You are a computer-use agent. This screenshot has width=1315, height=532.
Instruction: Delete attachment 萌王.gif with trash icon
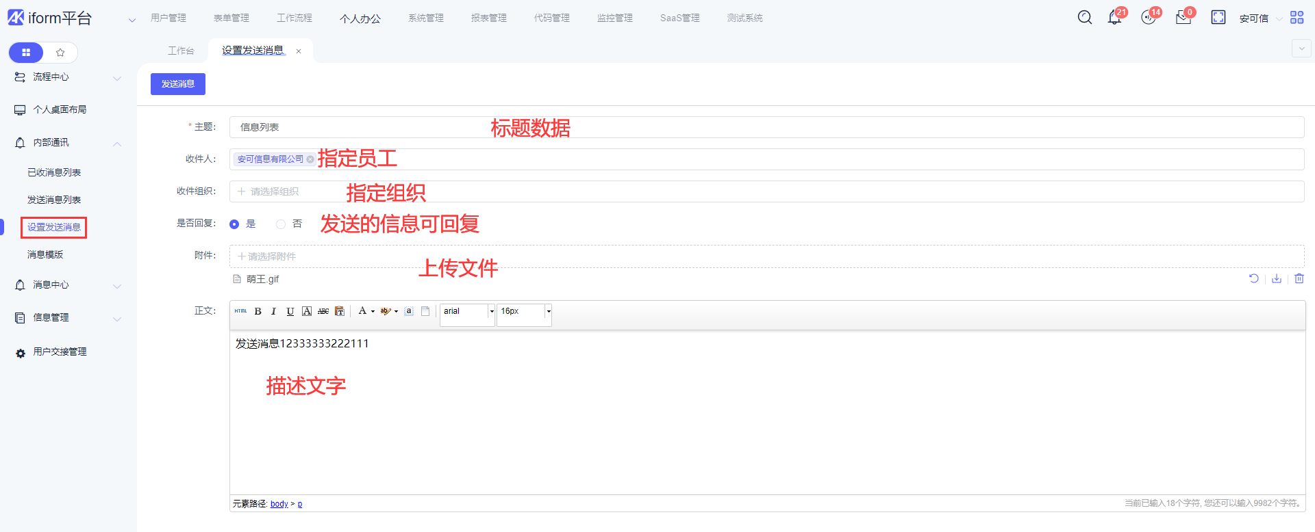click(x=1299, y=279)
